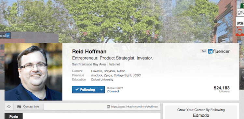244x119 pixels.
Task: Open the reidhoffman profile URL link
Action: [x=134, y=107]
